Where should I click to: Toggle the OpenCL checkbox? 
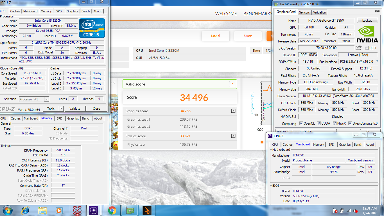(301, 123)
